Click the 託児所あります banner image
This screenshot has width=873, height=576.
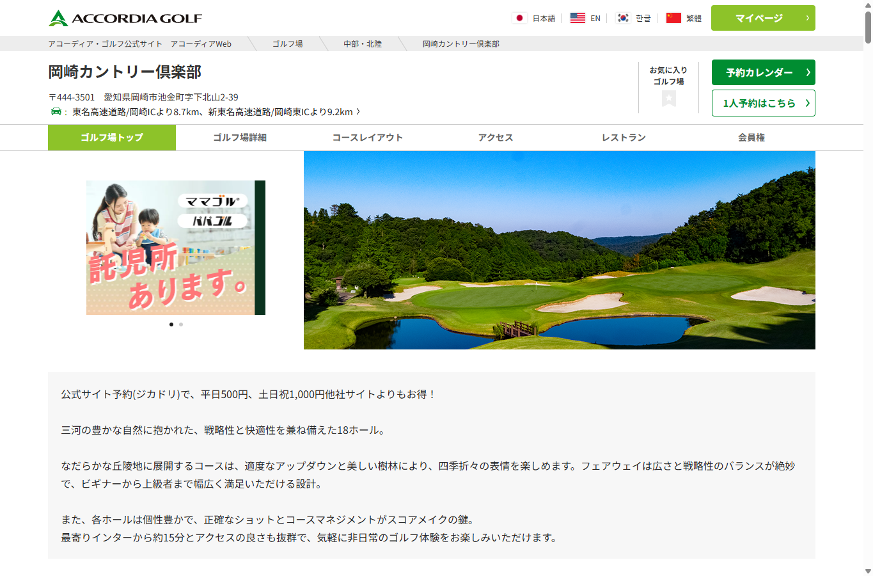pyautogui.click(x=176, y=248)
